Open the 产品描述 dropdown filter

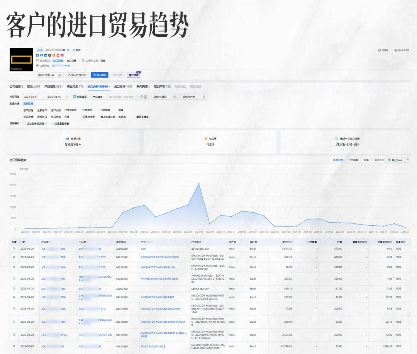coord(99,97)
